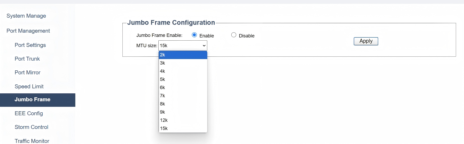Click the Apply button
The image size is (464, 144).
(366, 41)
